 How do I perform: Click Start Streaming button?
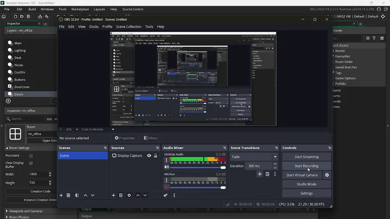[306, 157]
